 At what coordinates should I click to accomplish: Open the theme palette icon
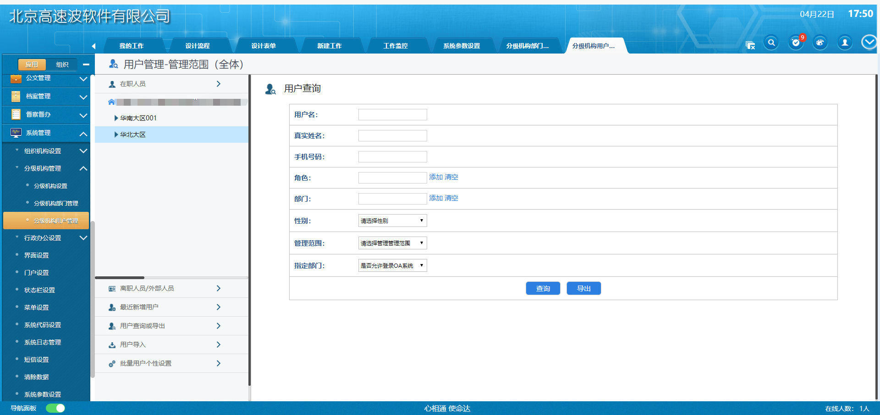pos(820,43)
